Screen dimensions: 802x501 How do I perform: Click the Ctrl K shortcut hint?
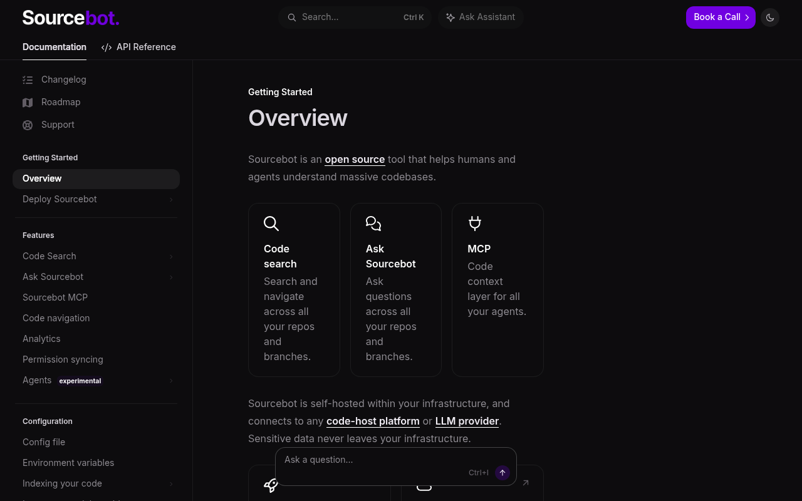[414, 18]
